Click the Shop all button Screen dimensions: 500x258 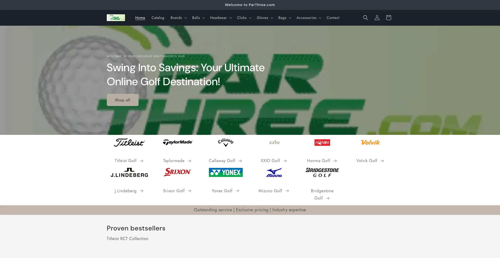123,100
